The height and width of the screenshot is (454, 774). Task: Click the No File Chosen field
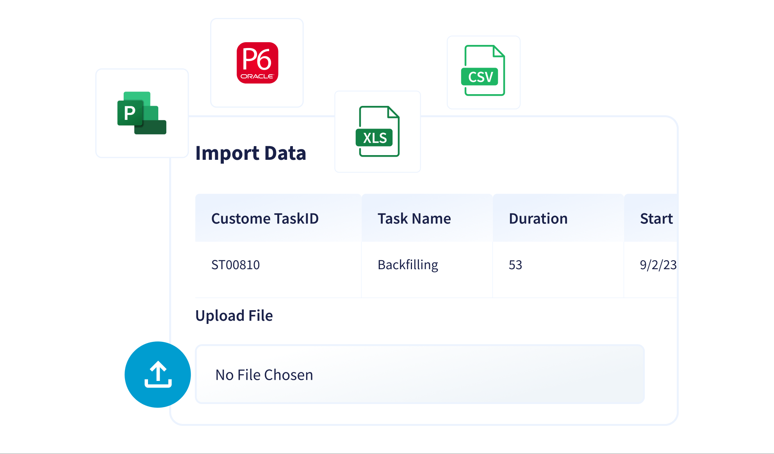(x=419, y=374)
